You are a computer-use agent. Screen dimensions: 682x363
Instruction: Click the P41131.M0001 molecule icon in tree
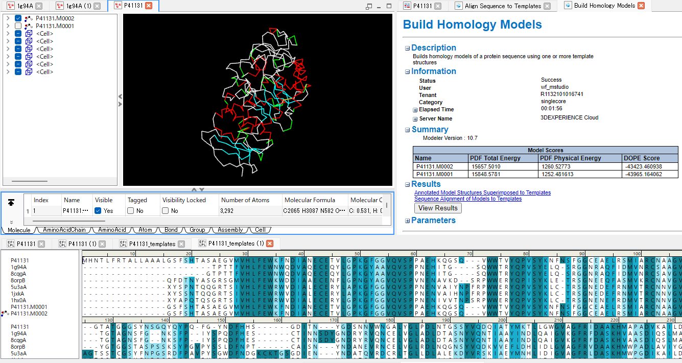[28, 26]
